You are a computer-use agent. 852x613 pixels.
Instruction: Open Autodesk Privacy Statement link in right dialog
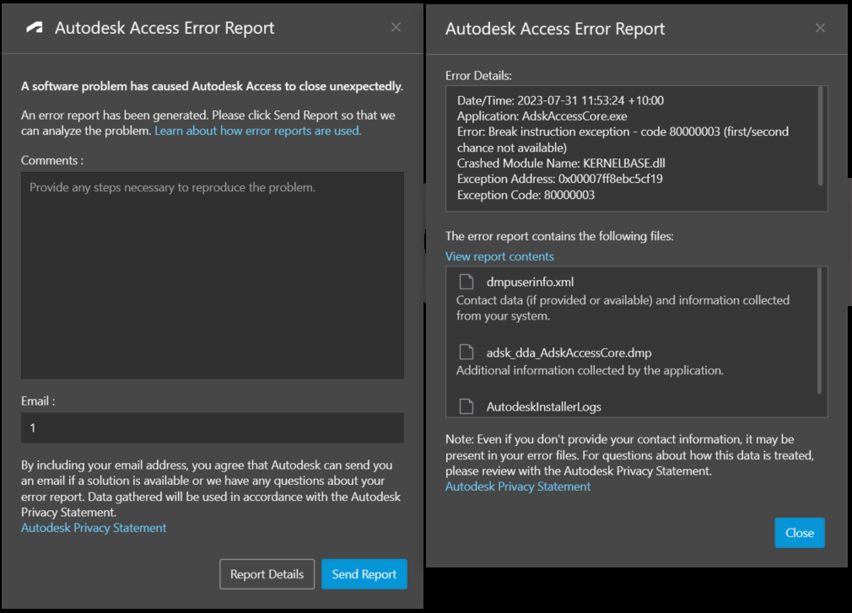click(518, 487)
